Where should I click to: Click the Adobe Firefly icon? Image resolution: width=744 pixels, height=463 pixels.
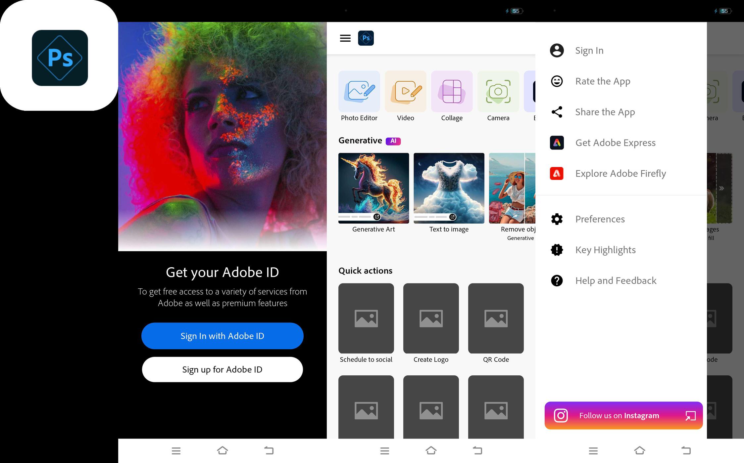click(557, 173)
